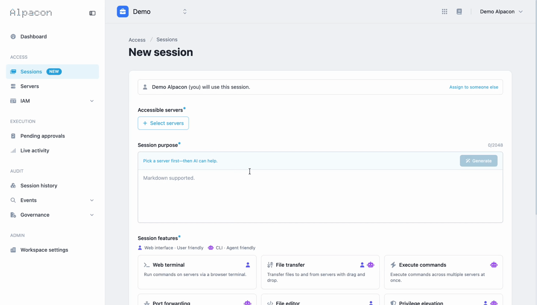This screenshot has width=537, height=305.
Task: Expand the Events menu chevron
Action: [x=92, y=201]
